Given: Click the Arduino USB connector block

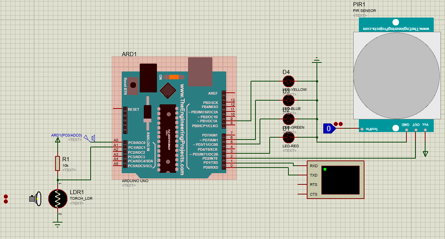Looking at the screenshot, I should pyautogui.click(x=200, y=71).
